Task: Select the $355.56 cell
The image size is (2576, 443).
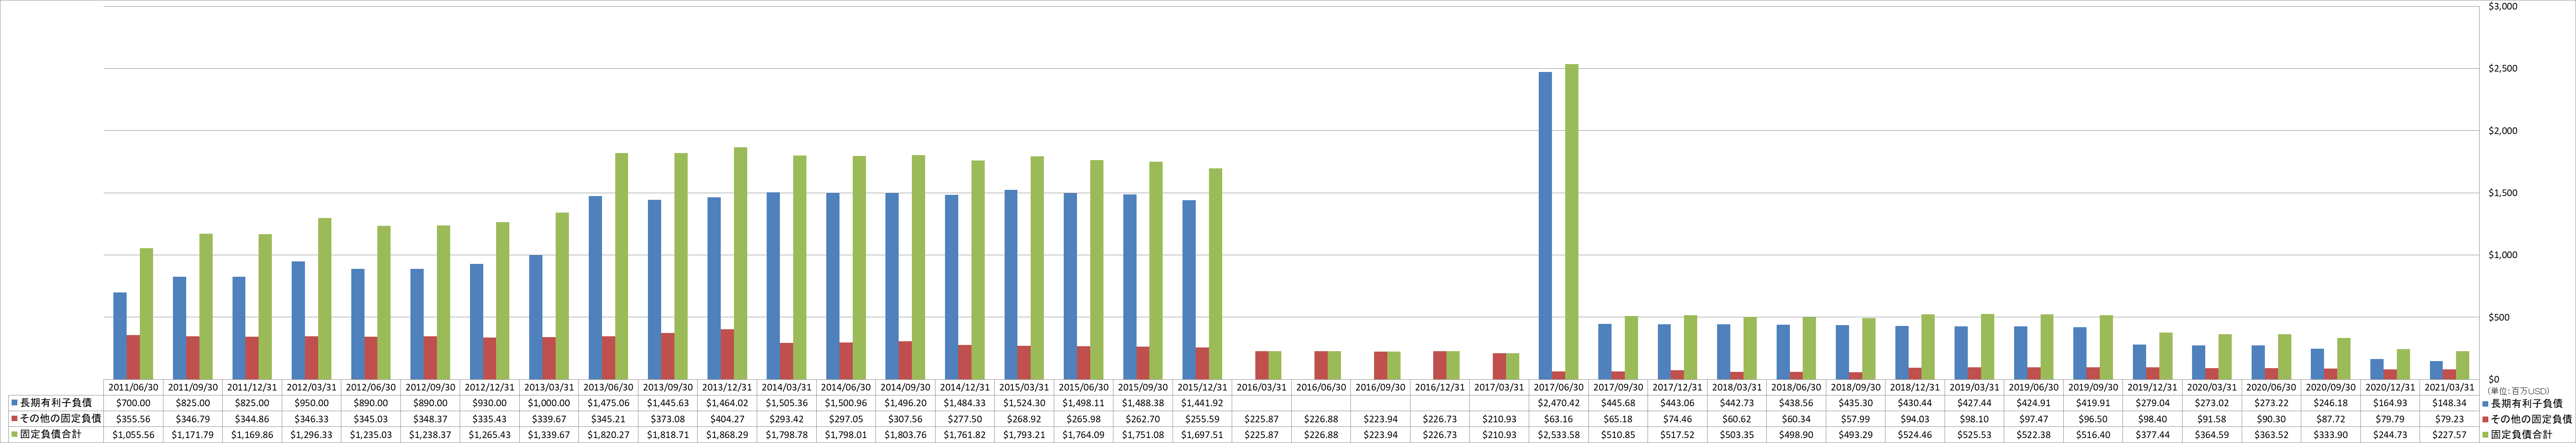Action: click(x=133, y=419)
